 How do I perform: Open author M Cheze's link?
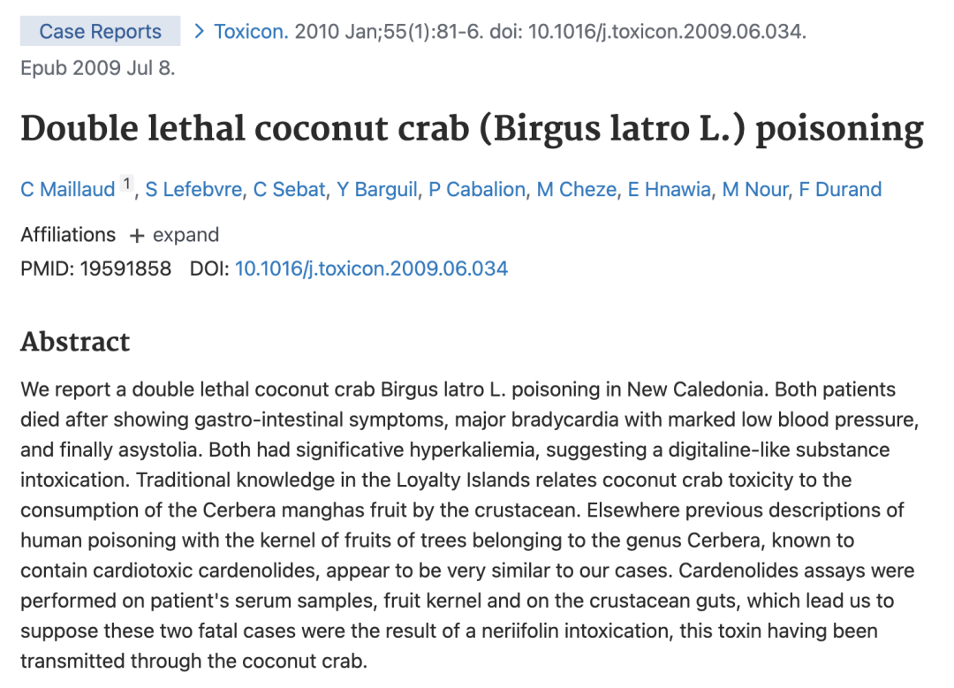[x=578, y=189]
